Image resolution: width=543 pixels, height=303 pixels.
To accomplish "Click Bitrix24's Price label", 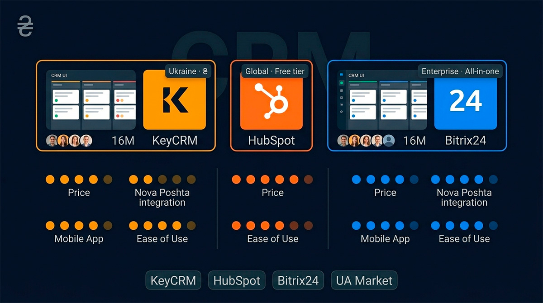I will pos(385,193).
